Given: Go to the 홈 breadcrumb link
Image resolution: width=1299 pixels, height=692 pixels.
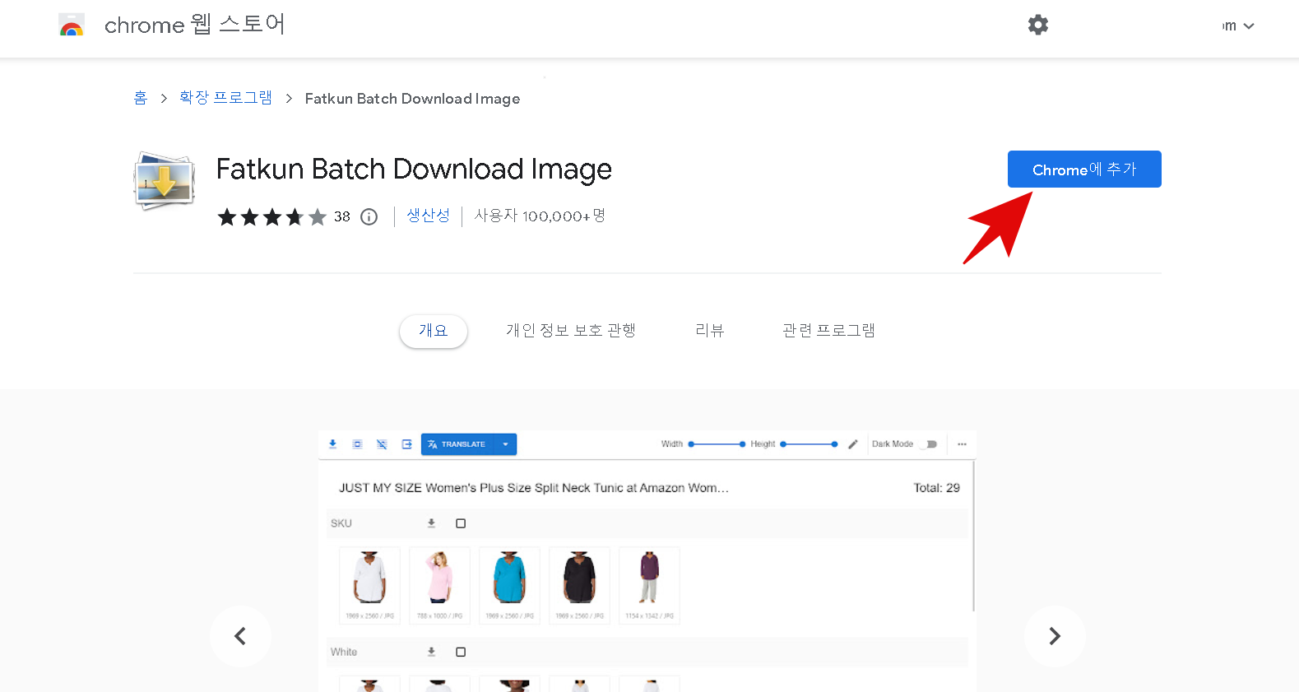Looking at the screenshot, I should 141,98.
